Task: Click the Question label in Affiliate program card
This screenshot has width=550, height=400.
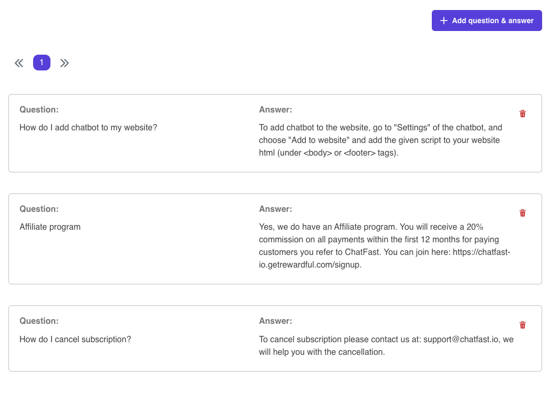Action: click(x=39, y=209)
